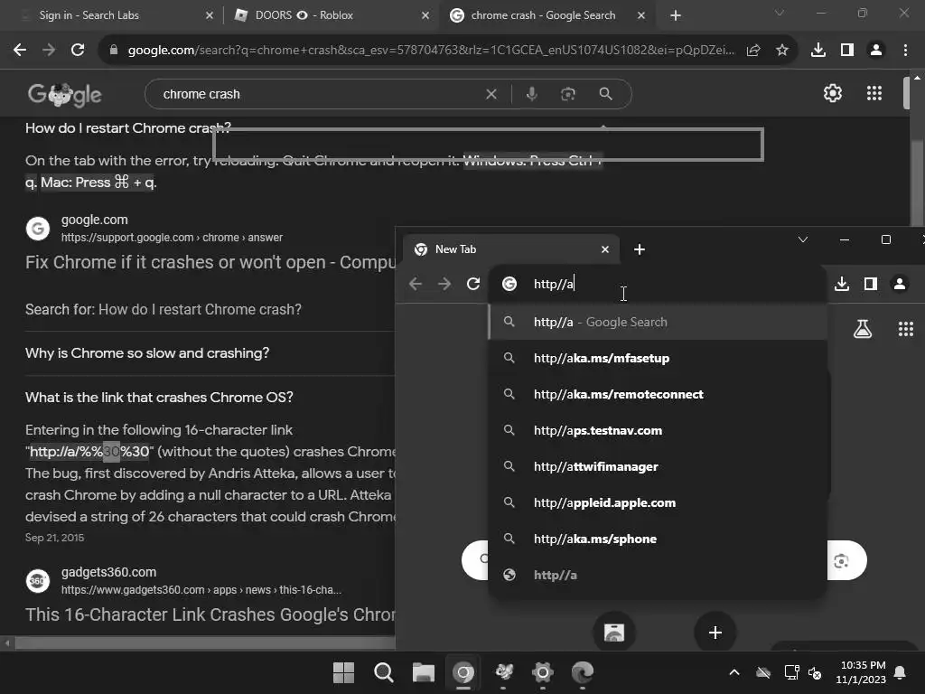Screen dimensions: 925x694
Task: Toggle side panel in the back Chrome window
Action: 847,51
